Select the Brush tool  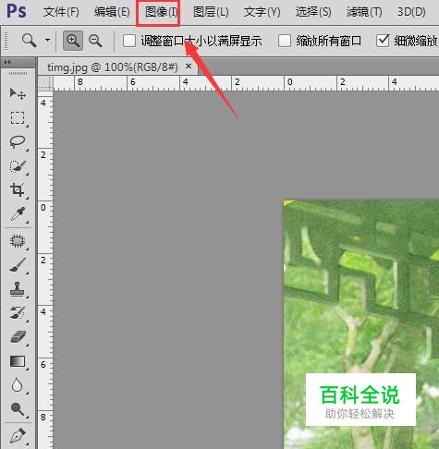[18, 265]
